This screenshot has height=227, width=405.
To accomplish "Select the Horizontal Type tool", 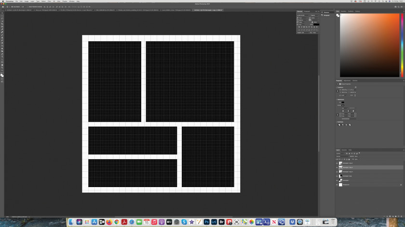I will (x=2, y=57).
